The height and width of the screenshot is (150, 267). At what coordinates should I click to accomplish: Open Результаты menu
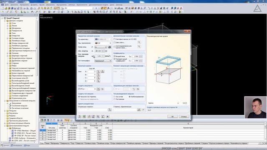click(50, 5)
